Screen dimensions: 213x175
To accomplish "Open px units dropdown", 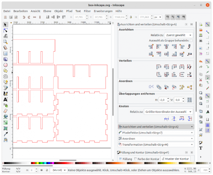I will (x=158, y=17).
